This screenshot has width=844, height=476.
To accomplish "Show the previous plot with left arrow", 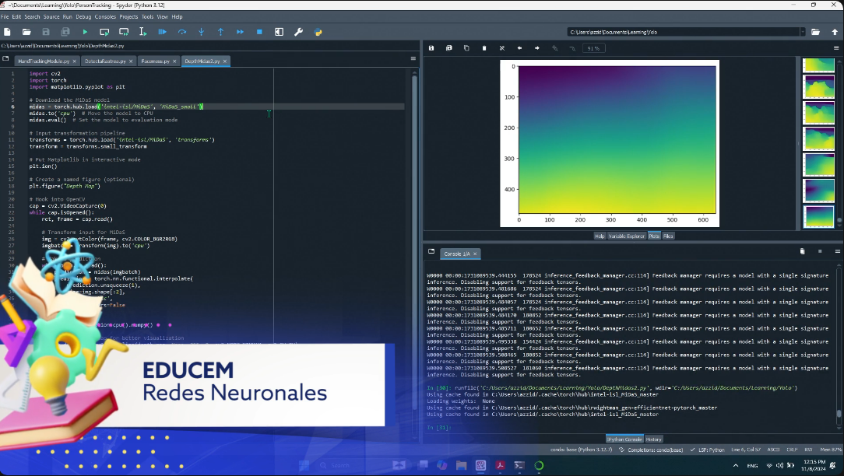I will pos(519,48).
